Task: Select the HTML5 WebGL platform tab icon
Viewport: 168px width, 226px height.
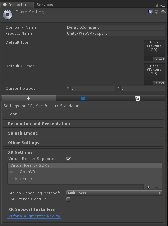Action: (x=138, y=98)
